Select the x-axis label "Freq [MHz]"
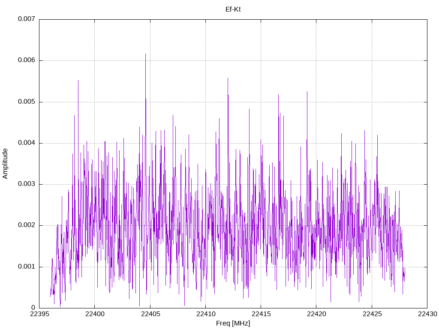The width and height of the screenshot is (439, 329). pos(233,323)
